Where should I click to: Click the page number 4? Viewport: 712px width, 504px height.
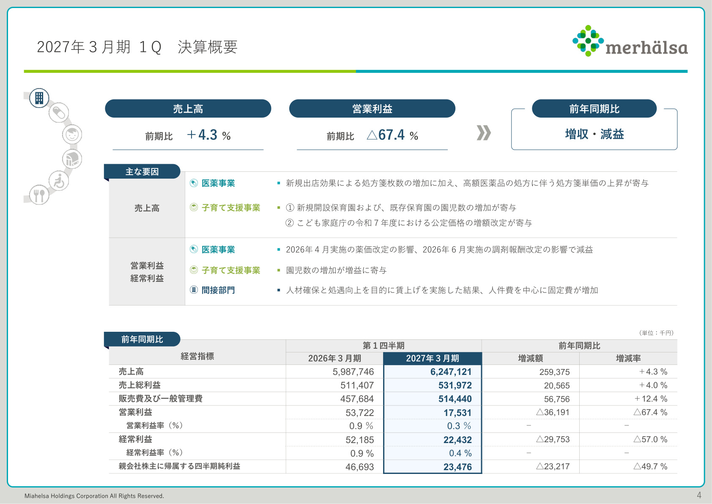pyautogui.click(x=699, y=495)
